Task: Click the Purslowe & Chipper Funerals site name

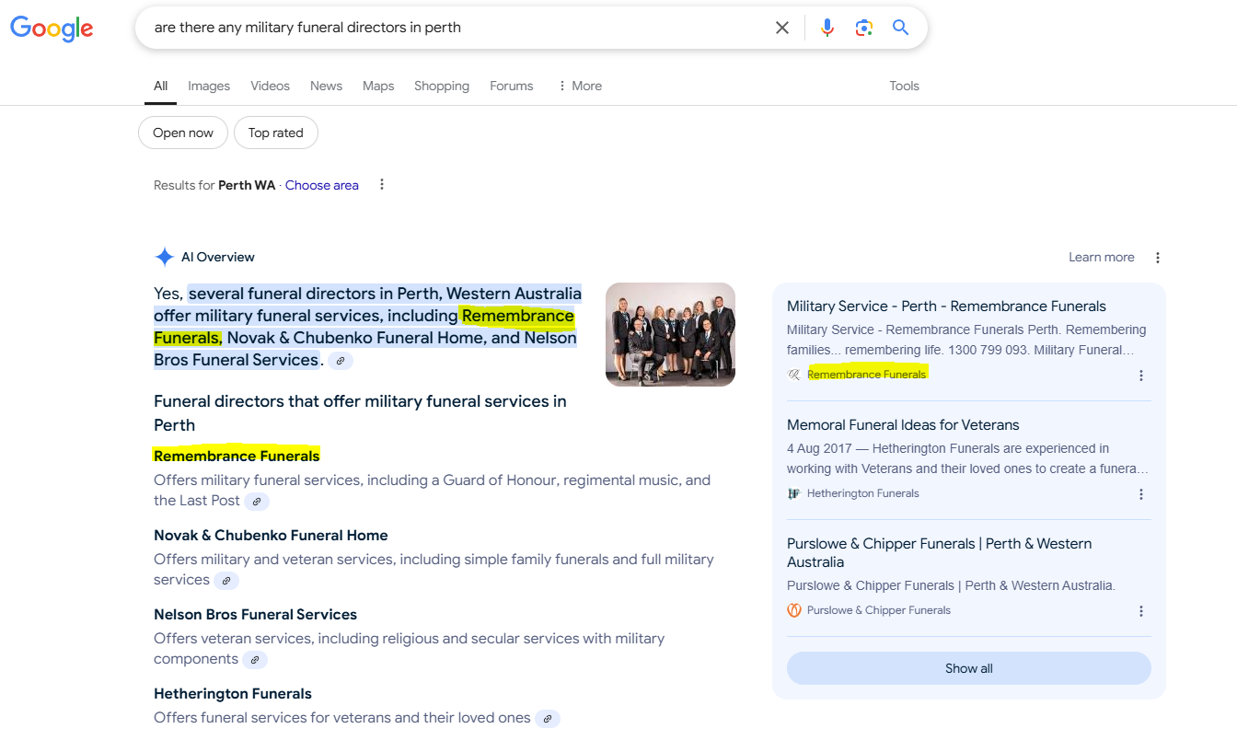Action: (879, 610)
